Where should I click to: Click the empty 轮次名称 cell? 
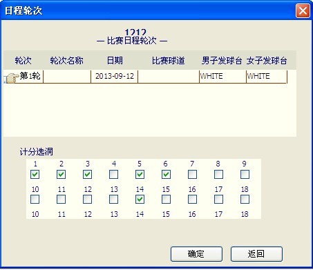(x=67, y=76)
